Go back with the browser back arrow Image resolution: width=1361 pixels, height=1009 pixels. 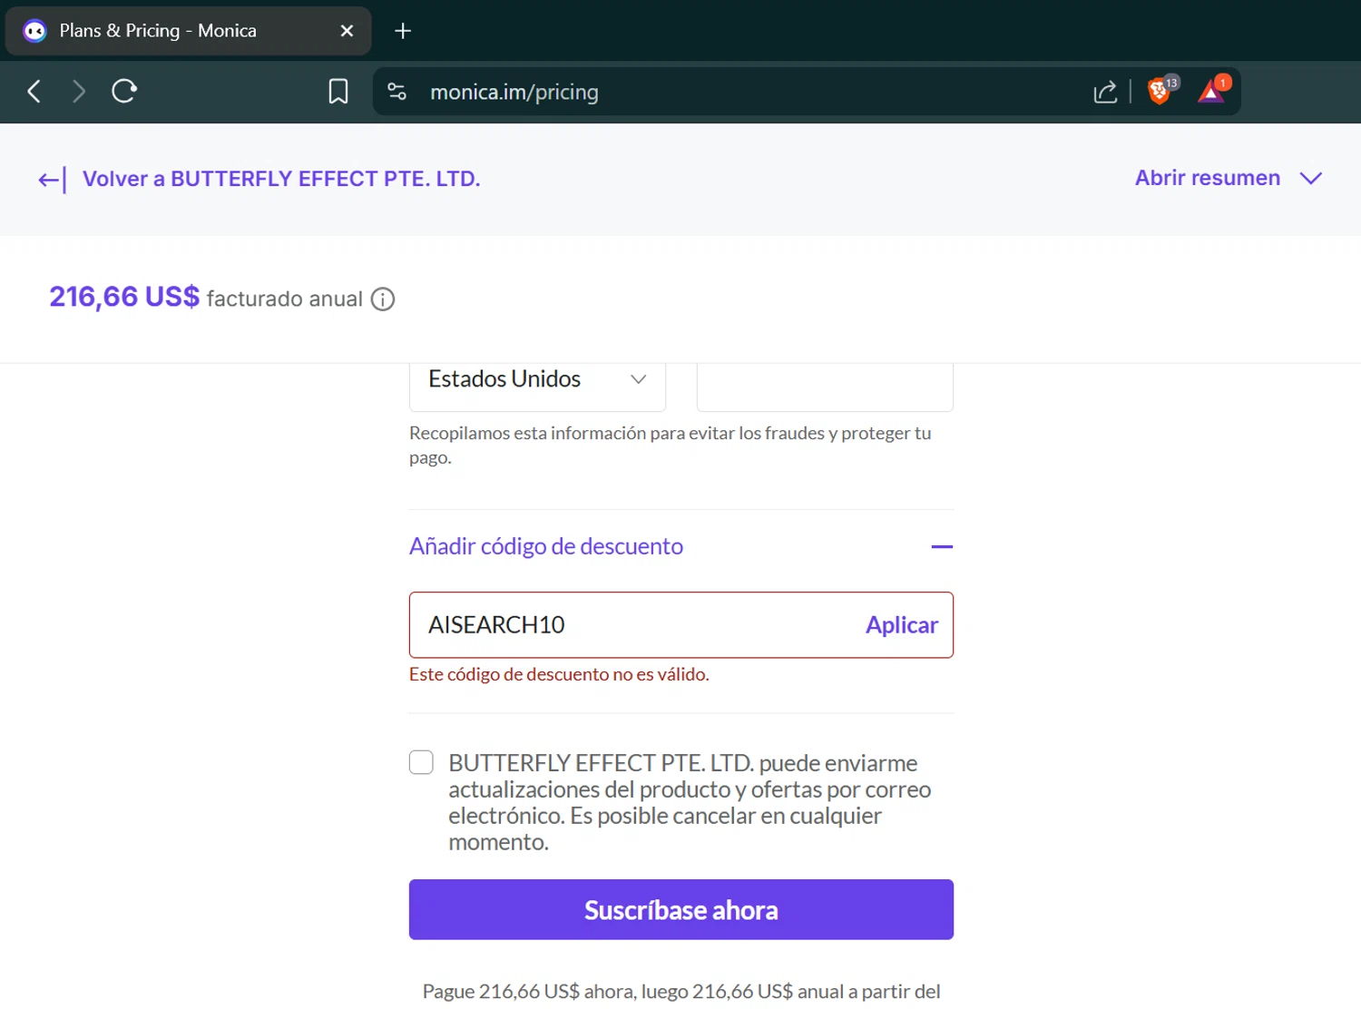point(34,92)
